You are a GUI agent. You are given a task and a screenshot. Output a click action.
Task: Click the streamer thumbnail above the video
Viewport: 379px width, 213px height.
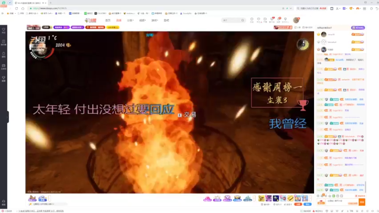coord(33,27)
